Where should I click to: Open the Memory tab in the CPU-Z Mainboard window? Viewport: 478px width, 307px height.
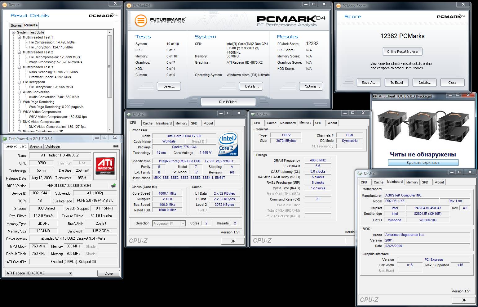(412, 182)
